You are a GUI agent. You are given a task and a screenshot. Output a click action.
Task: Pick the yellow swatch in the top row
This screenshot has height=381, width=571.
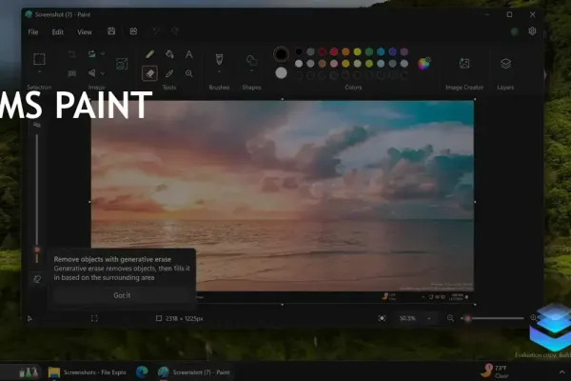[x=357, y=51]
